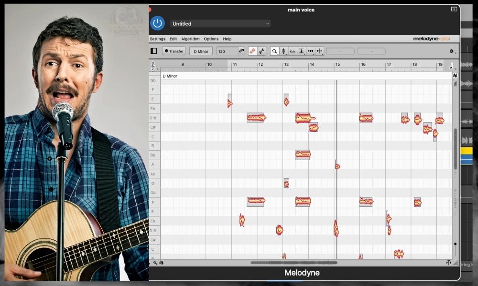
Task: Toggle the blue plugin power button
Action: 157,23
